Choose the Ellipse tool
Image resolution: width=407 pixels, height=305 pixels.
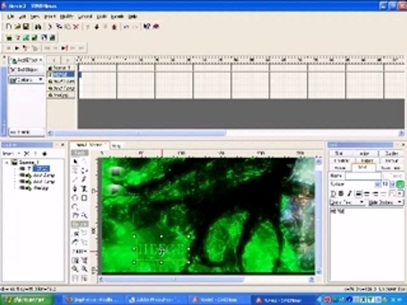tap(75, 198)
